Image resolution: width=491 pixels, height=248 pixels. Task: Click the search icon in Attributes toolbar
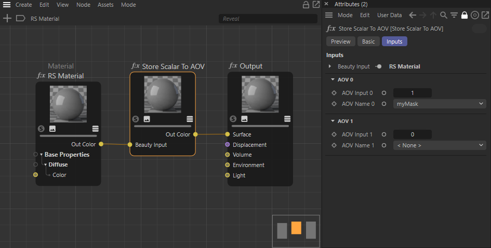click(x=444, y=15)
